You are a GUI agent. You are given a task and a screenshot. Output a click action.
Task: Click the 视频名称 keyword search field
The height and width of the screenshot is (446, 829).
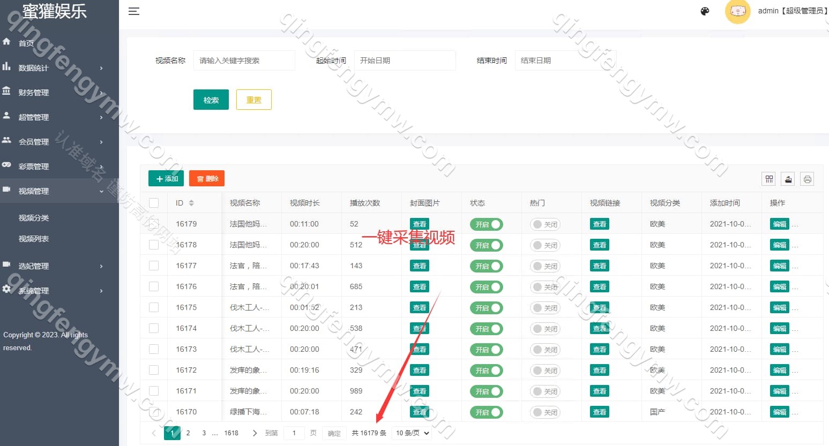(x=244, y=61)
